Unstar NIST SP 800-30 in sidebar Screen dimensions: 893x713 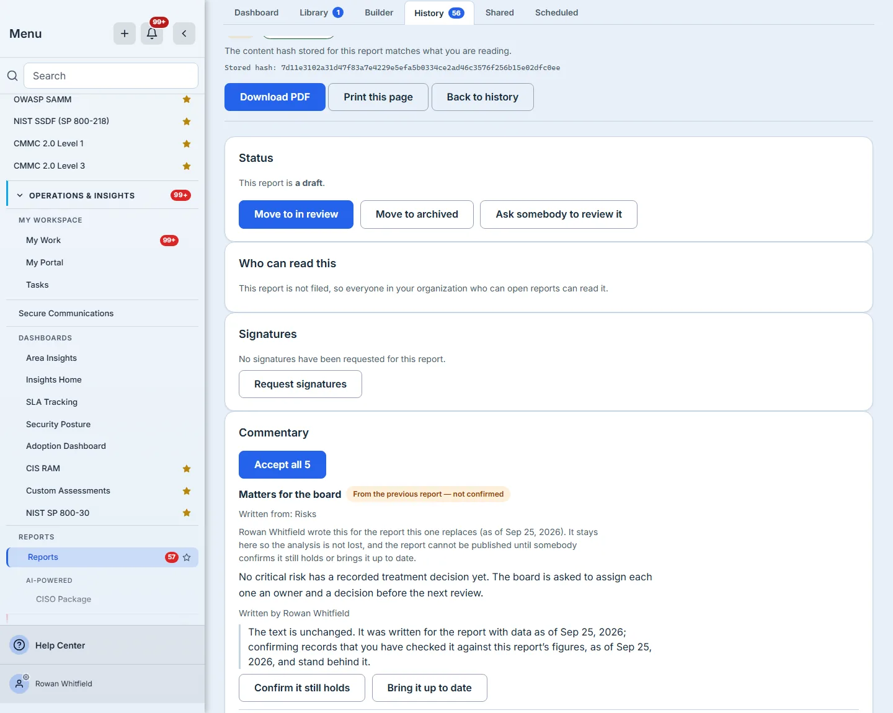[187, 513]
